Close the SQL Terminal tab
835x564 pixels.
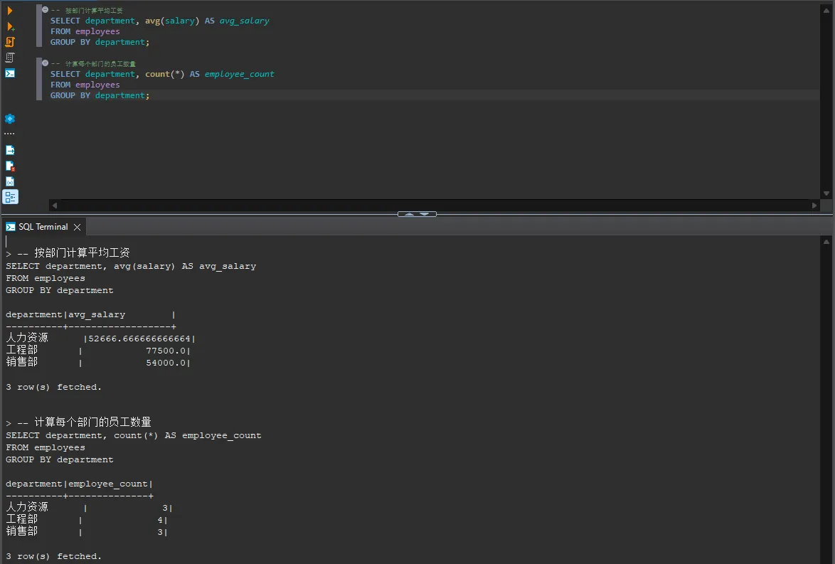[x=78, y=227]
